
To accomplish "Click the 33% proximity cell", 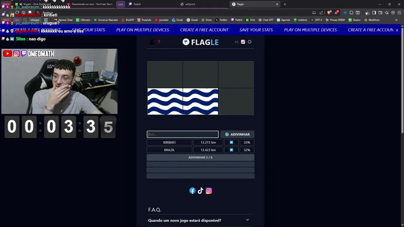I will 247,143.
